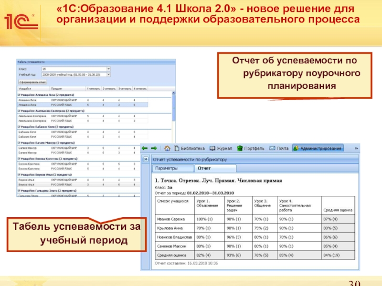Click the table scrollbar up arrow
Viewport: 382px width, 286px height.
[x=173, y=93]
